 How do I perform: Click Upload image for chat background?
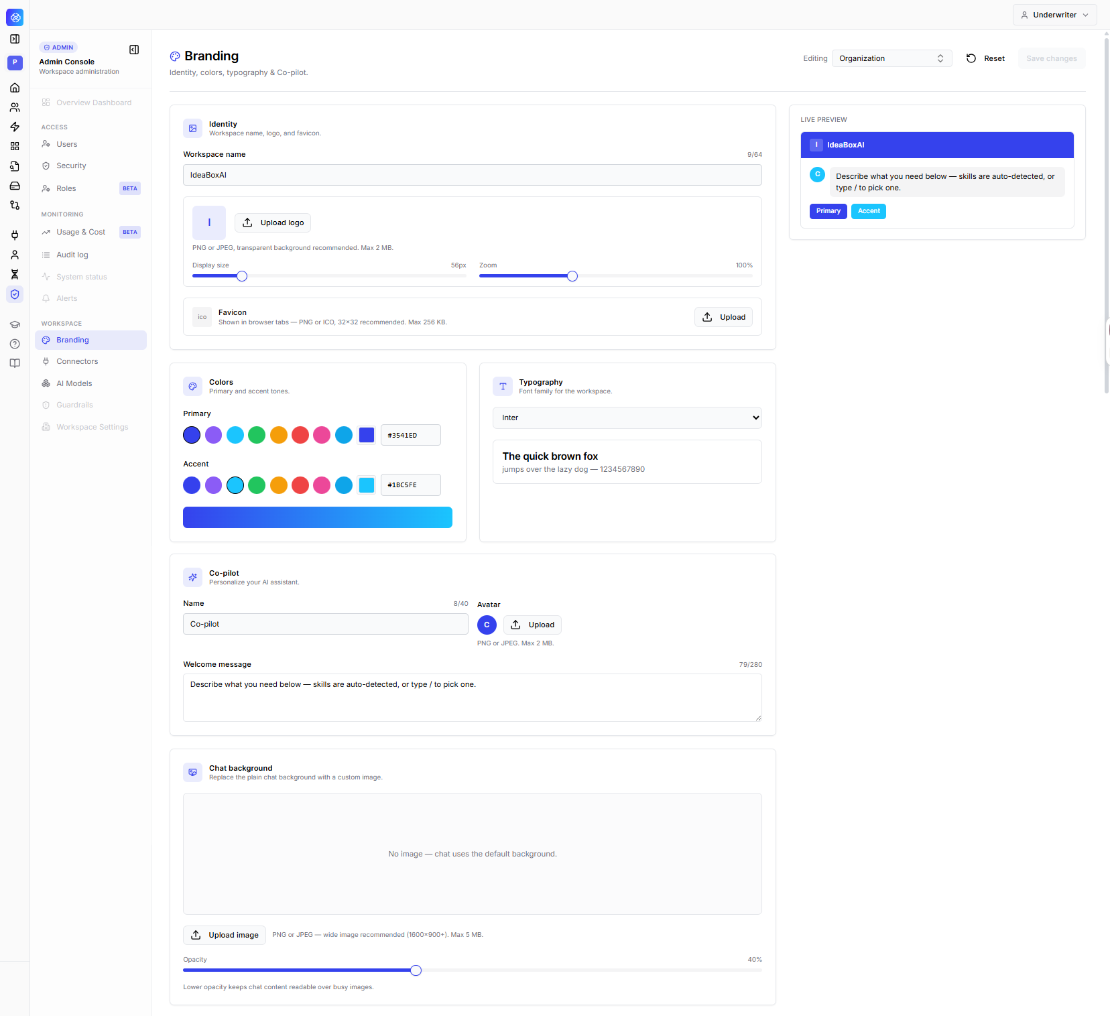225,935
